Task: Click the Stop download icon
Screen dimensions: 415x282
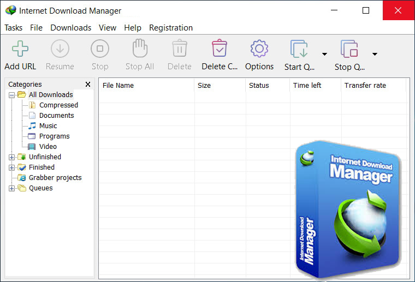Action: point(100,49)
